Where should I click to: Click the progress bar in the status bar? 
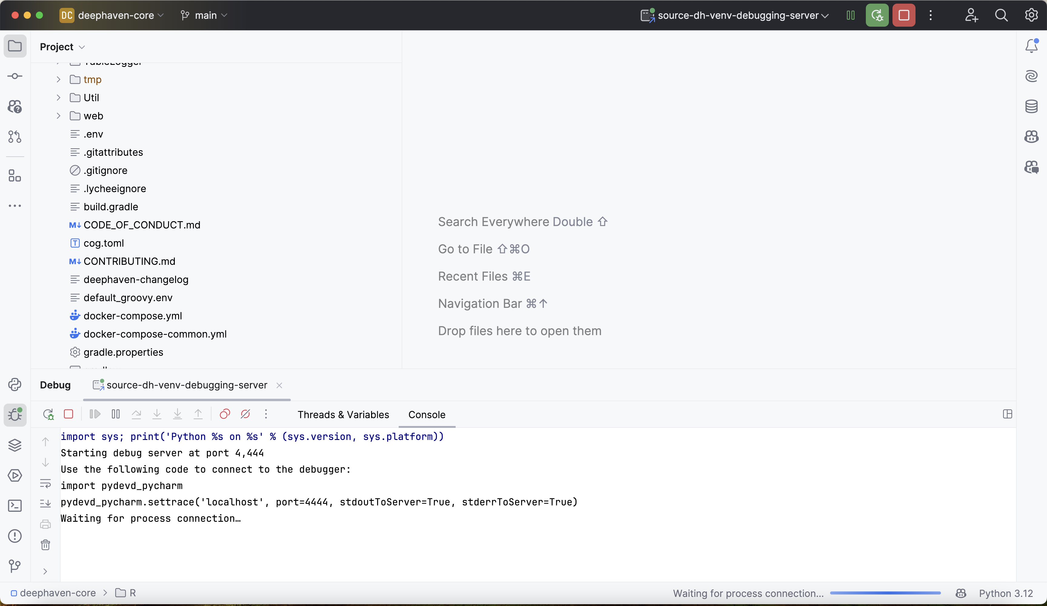885,593
